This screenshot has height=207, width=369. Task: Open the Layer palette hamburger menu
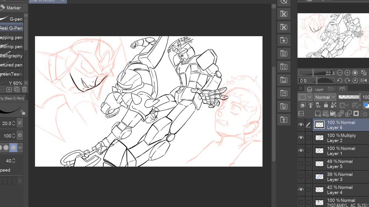(301, 89)
